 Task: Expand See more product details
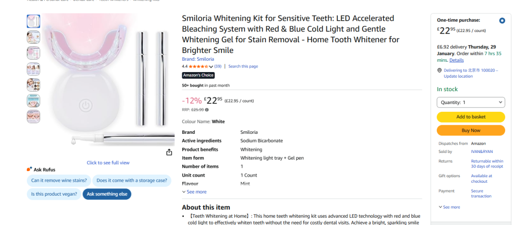[x=194, y=192]
